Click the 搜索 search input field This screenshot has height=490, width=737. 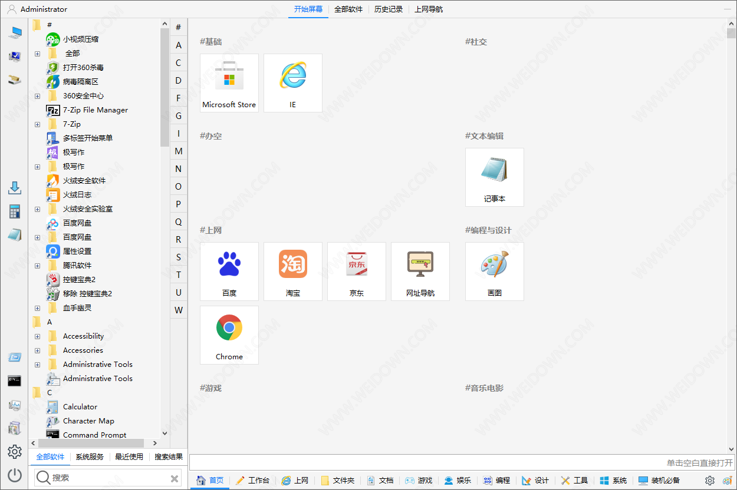(x=109, y=478)
